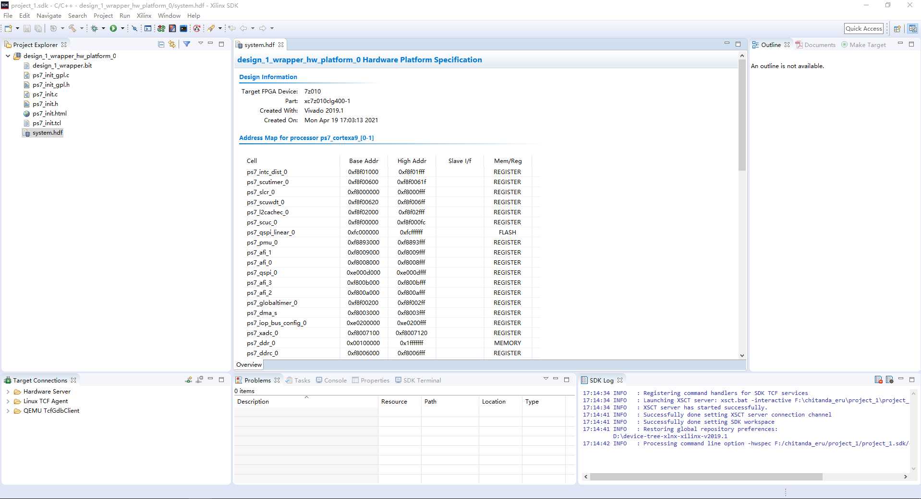Screen dimensions: 921x499
Task: Expand the QEMU TcfGdbClient node
Action: (x=8, y=411)
